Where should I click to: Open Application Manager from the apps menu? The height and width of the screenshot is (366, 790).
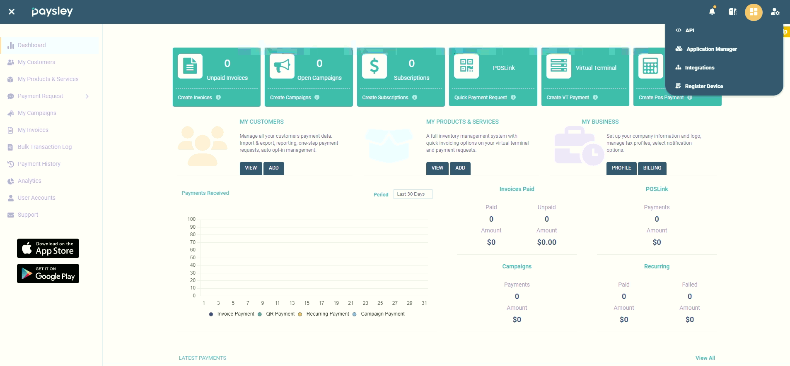click(706, 49)
